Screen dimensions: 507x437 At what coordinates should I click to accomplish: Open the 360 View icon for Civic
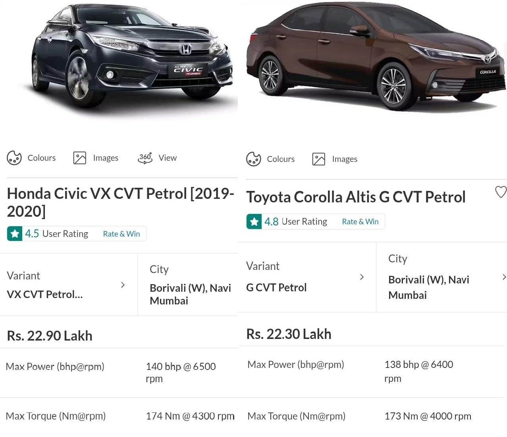pos(145,158)
